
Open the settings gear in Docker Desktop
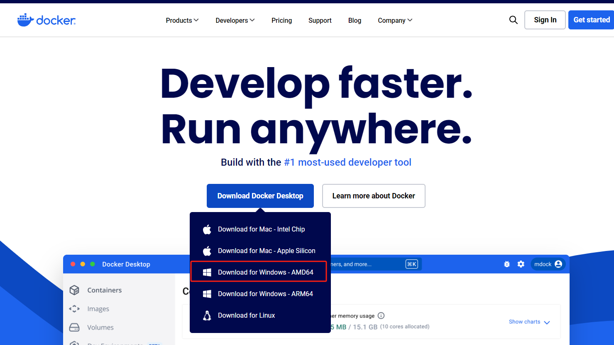pos(521,264)
